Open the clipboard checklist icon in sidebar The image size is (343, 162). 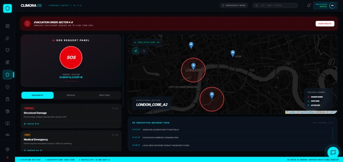point(7,99)
